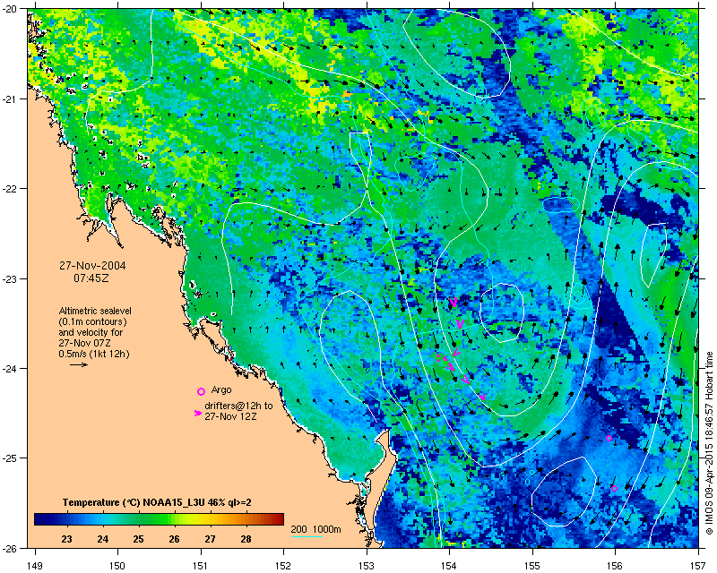Click the southernmost magenta drifter arrow
This screenshot has height=573, width=717.
click(482, 396)
